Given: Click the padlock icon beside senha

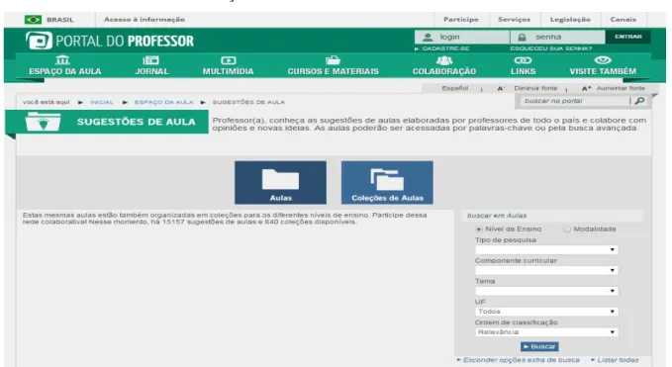Looking at the screenshot, I should [x=522, y=38].
